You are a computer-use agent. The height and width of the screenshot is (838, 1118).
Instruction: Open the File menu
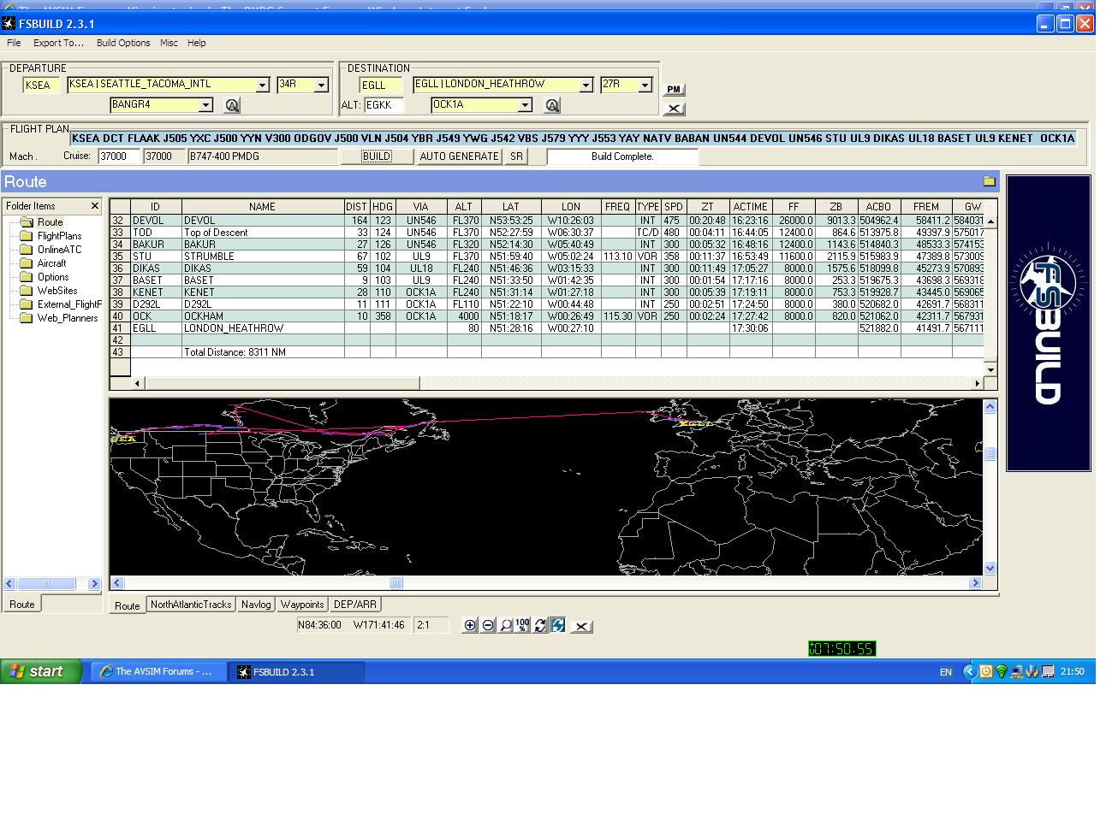[14, 43]
